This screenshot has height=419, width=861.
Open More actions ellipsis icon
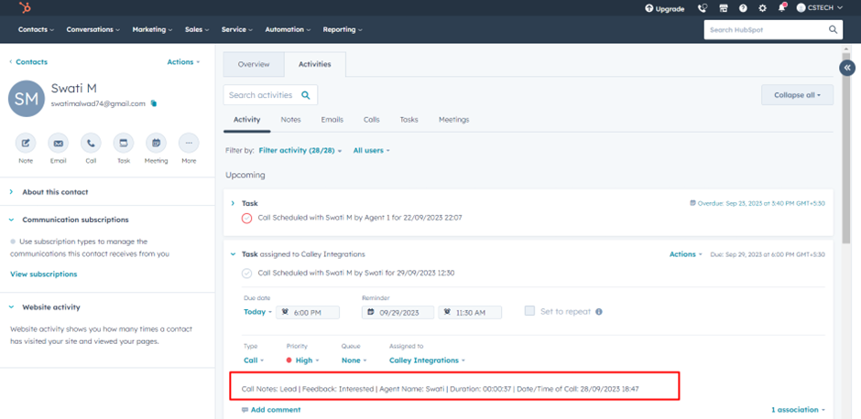[x=189, y=143]
